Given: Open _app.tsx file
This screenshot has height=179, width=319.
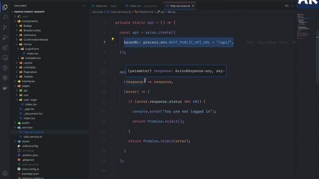Looking at the screenshot, I should click(29, 109).
